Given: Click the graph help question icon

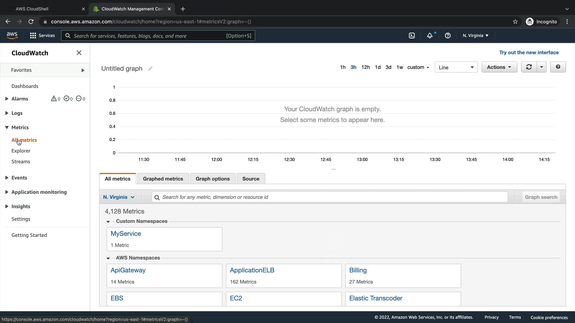Looking at the screenshot, I should pos(558,67).
